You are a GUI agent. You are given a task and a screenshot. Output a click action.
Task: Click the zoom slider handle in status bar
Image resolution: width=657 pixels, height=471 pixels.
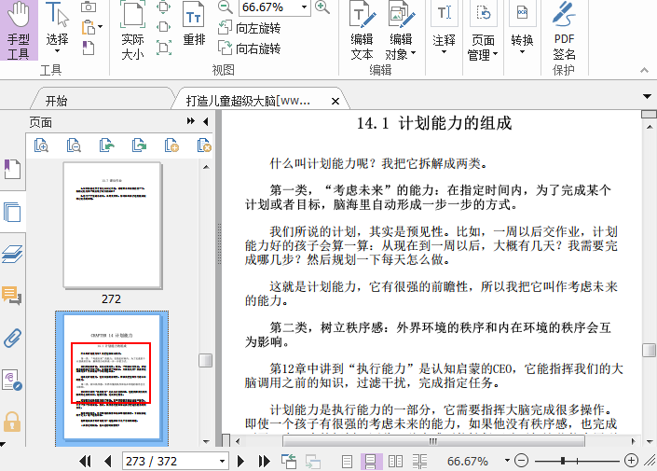563,461
